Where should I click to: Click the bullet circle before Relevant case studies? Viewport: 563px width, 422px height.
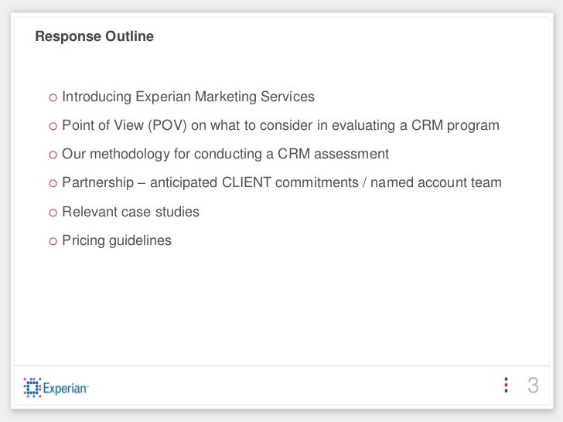coord(53,213)
